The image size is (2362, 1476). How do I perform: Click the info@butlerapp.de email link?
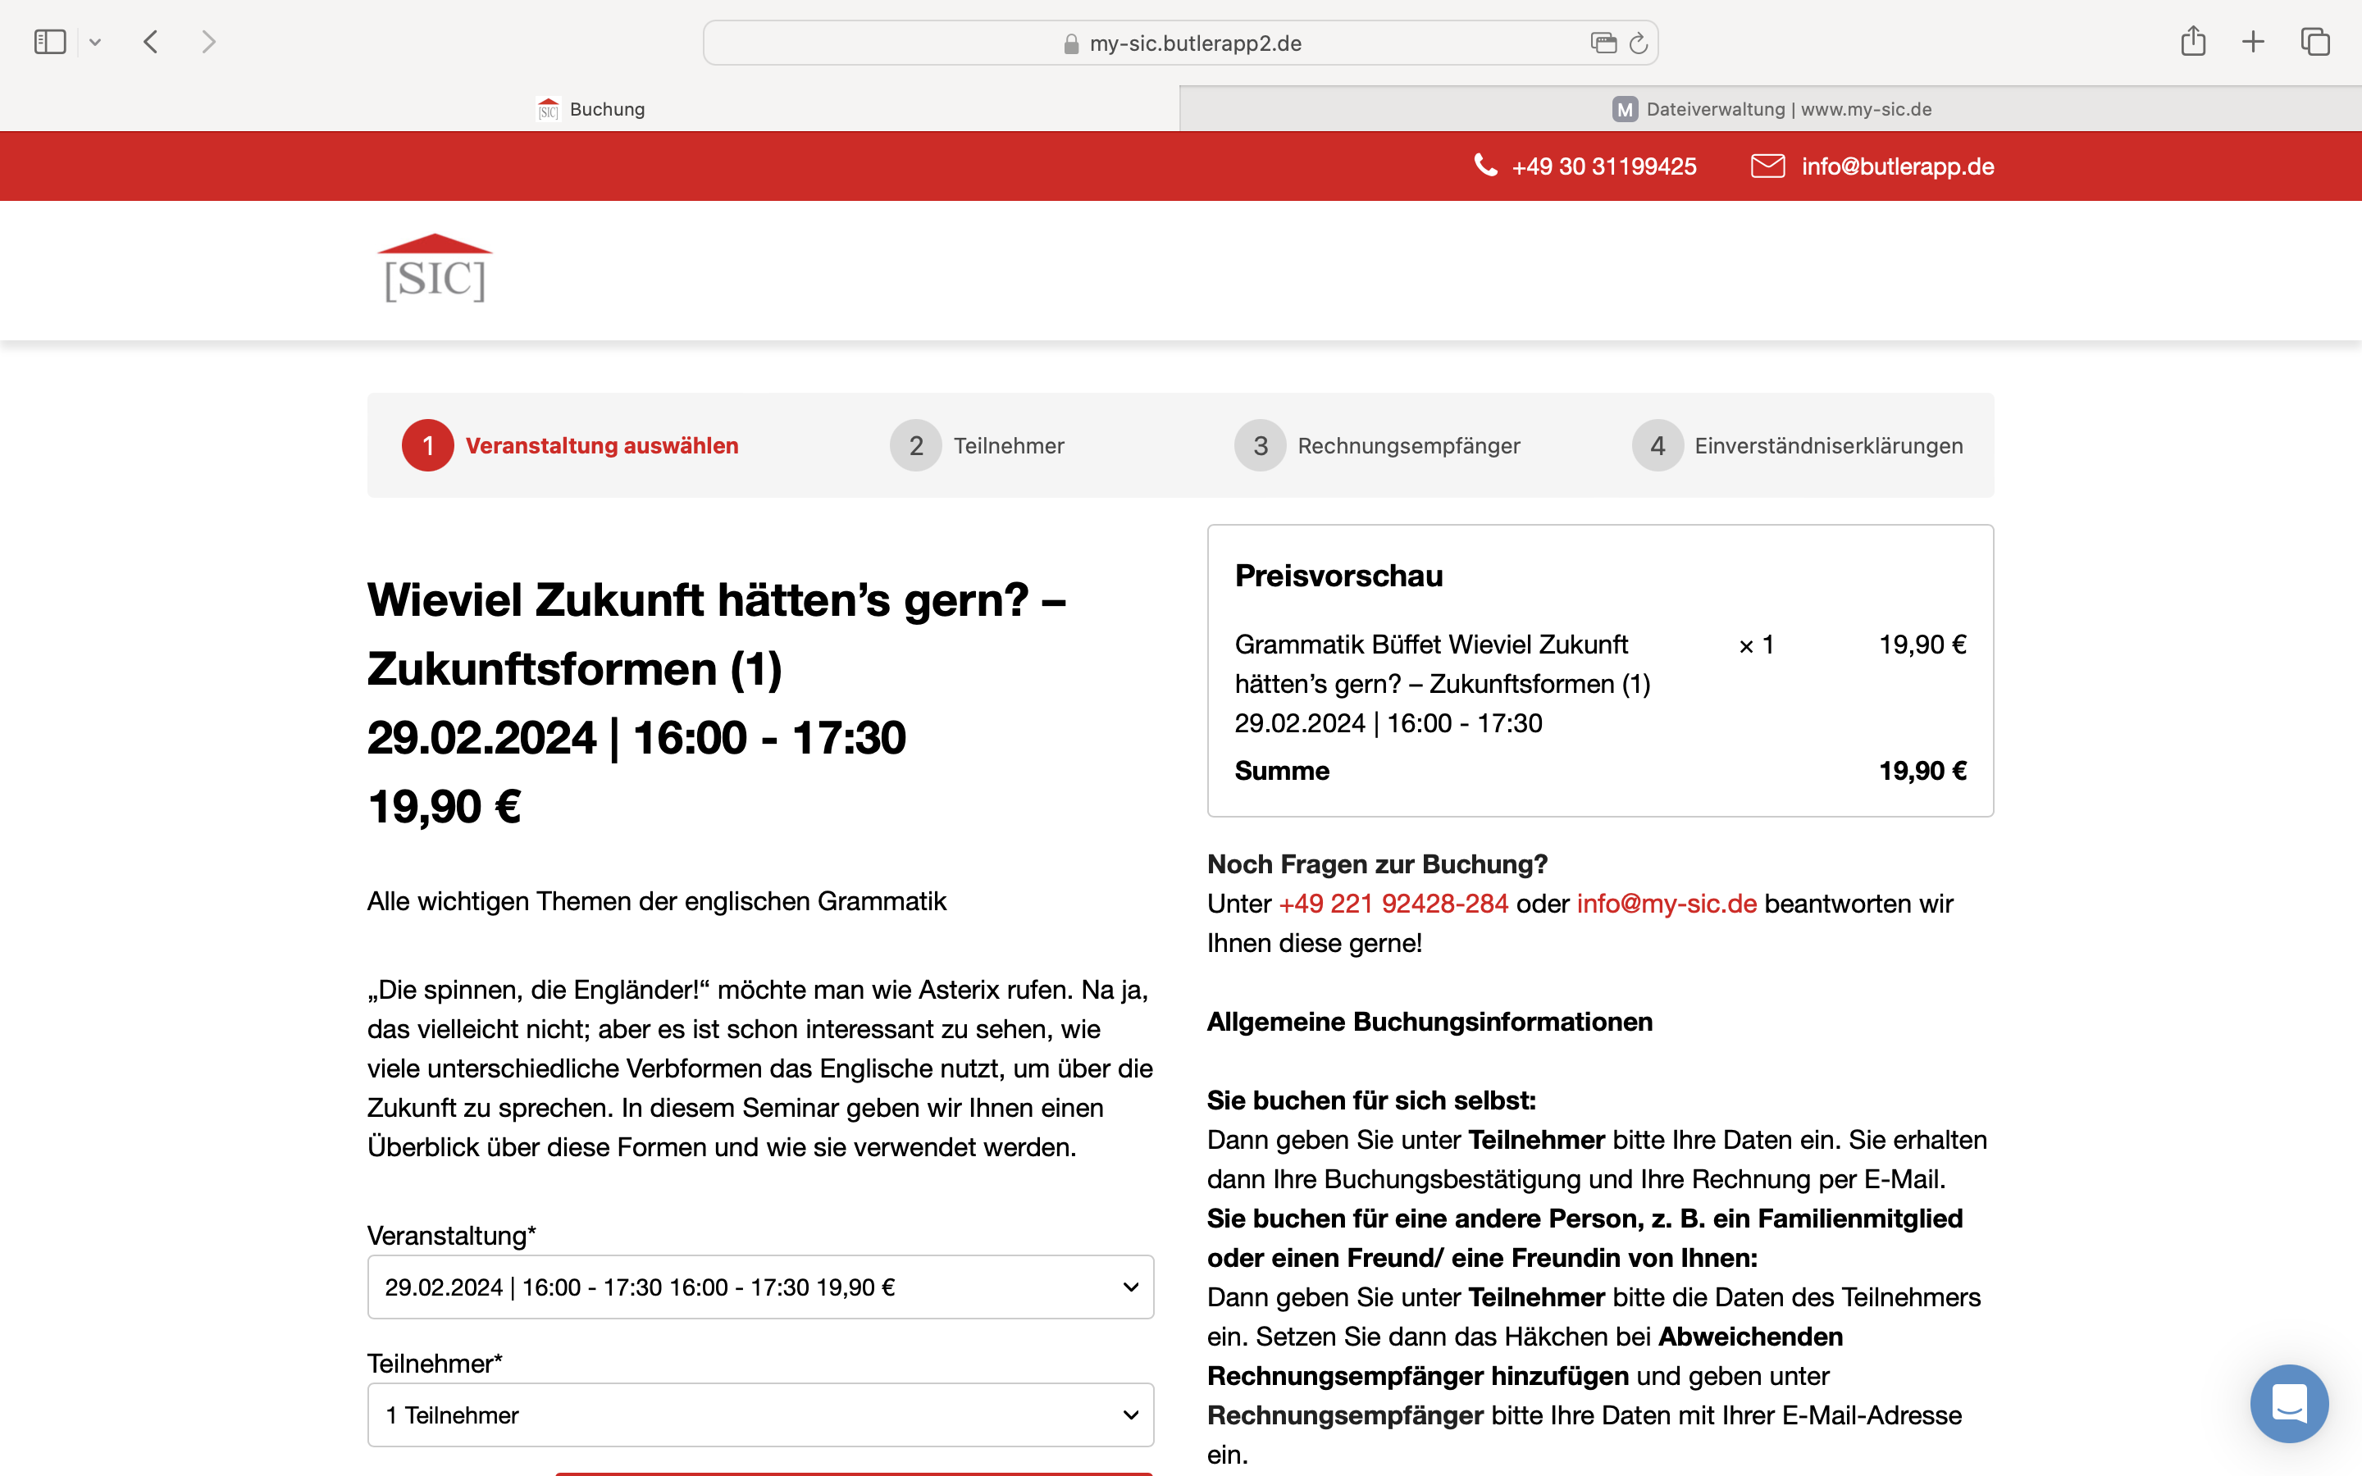click(x=1896, y=167)
